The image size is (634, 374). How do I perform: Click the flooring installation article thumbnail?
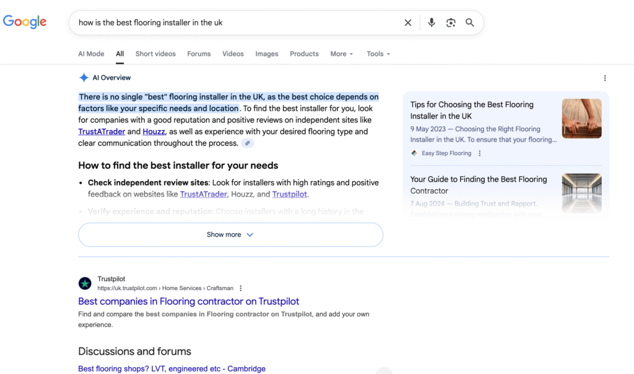point(581,118)
